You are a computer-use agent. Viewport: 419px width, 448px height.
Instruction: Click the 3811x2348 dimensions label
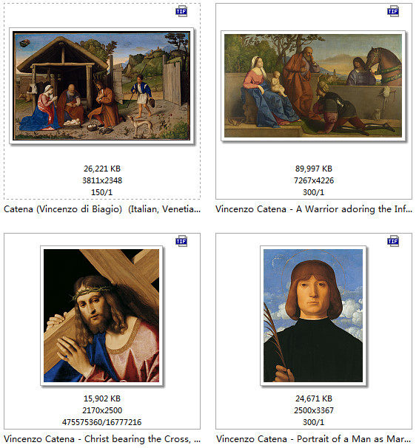click(102, 180)
